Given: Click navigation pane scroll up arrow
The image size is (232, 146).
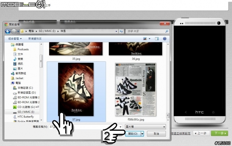Looking at the screenshot, I should coord(41,44).
